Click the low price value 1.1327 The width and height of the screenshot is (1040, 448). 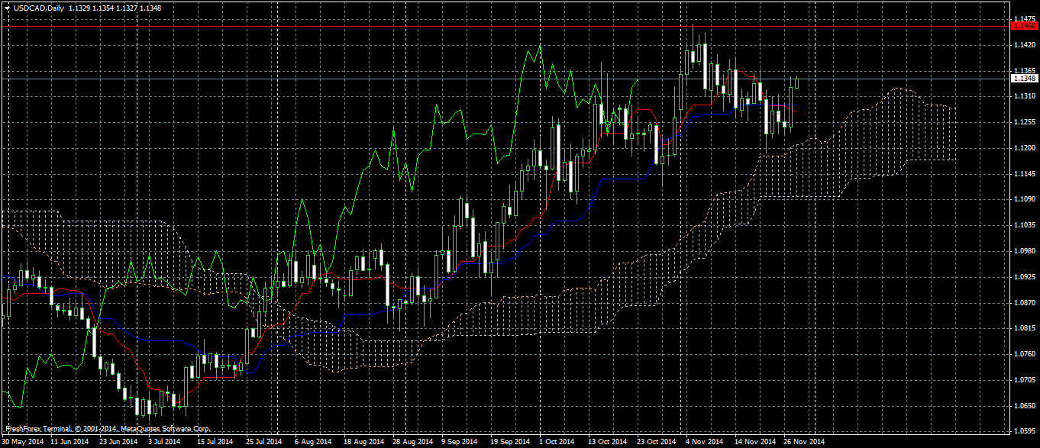pyautogui.click(x=127, y=8)
